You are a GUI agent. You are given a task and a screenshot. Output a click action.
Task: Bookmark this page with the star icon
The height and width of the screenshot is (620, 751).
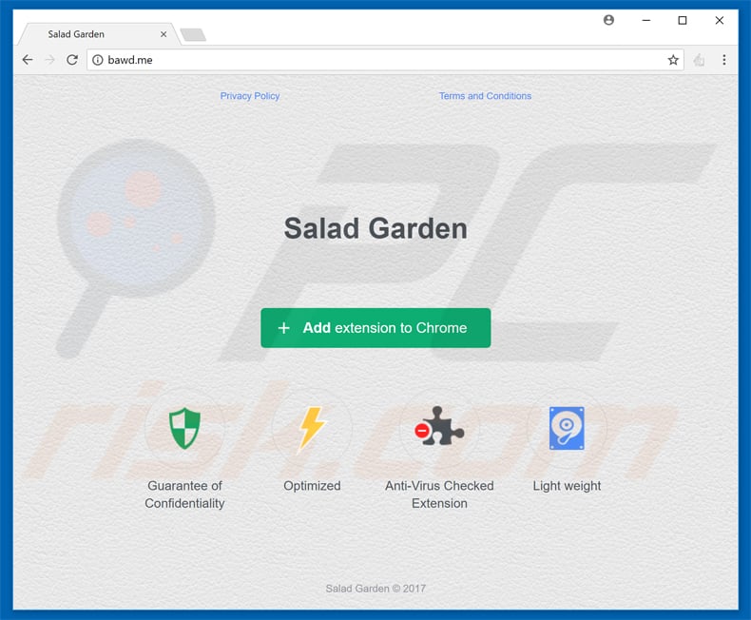[x=673, y=60]
